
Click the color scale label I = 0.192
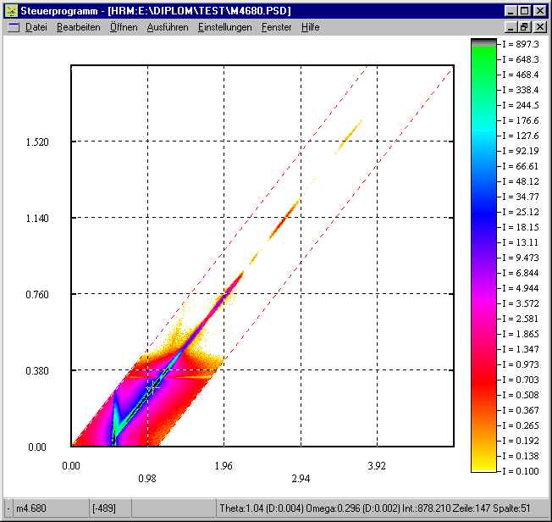coord(521,441)
